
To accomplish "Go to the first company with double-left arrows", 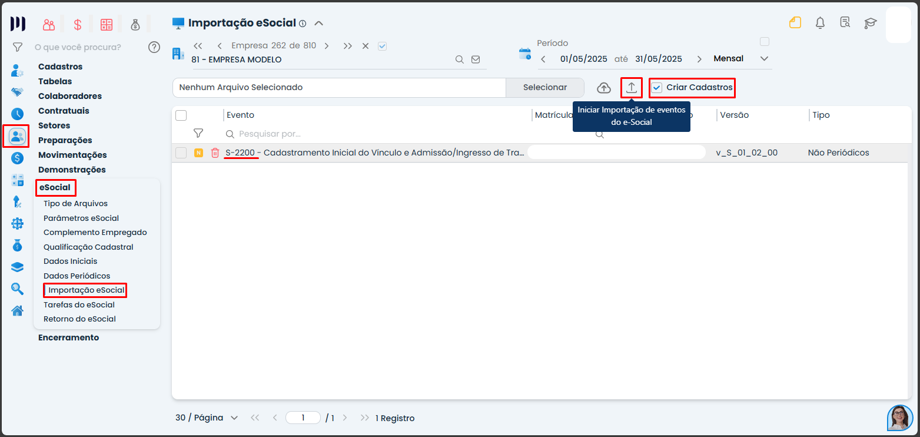I will 198,46.
